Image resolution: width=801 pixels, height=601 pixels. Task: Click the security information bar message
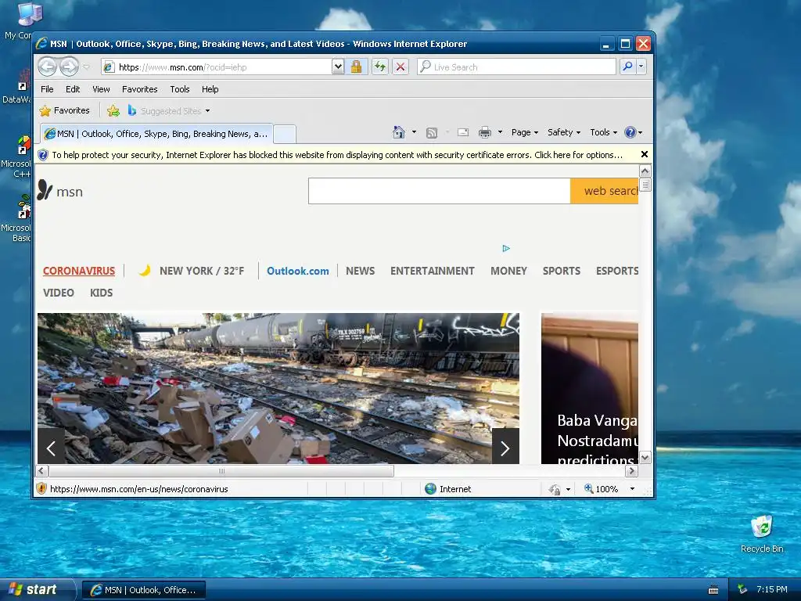pos(337,155)
